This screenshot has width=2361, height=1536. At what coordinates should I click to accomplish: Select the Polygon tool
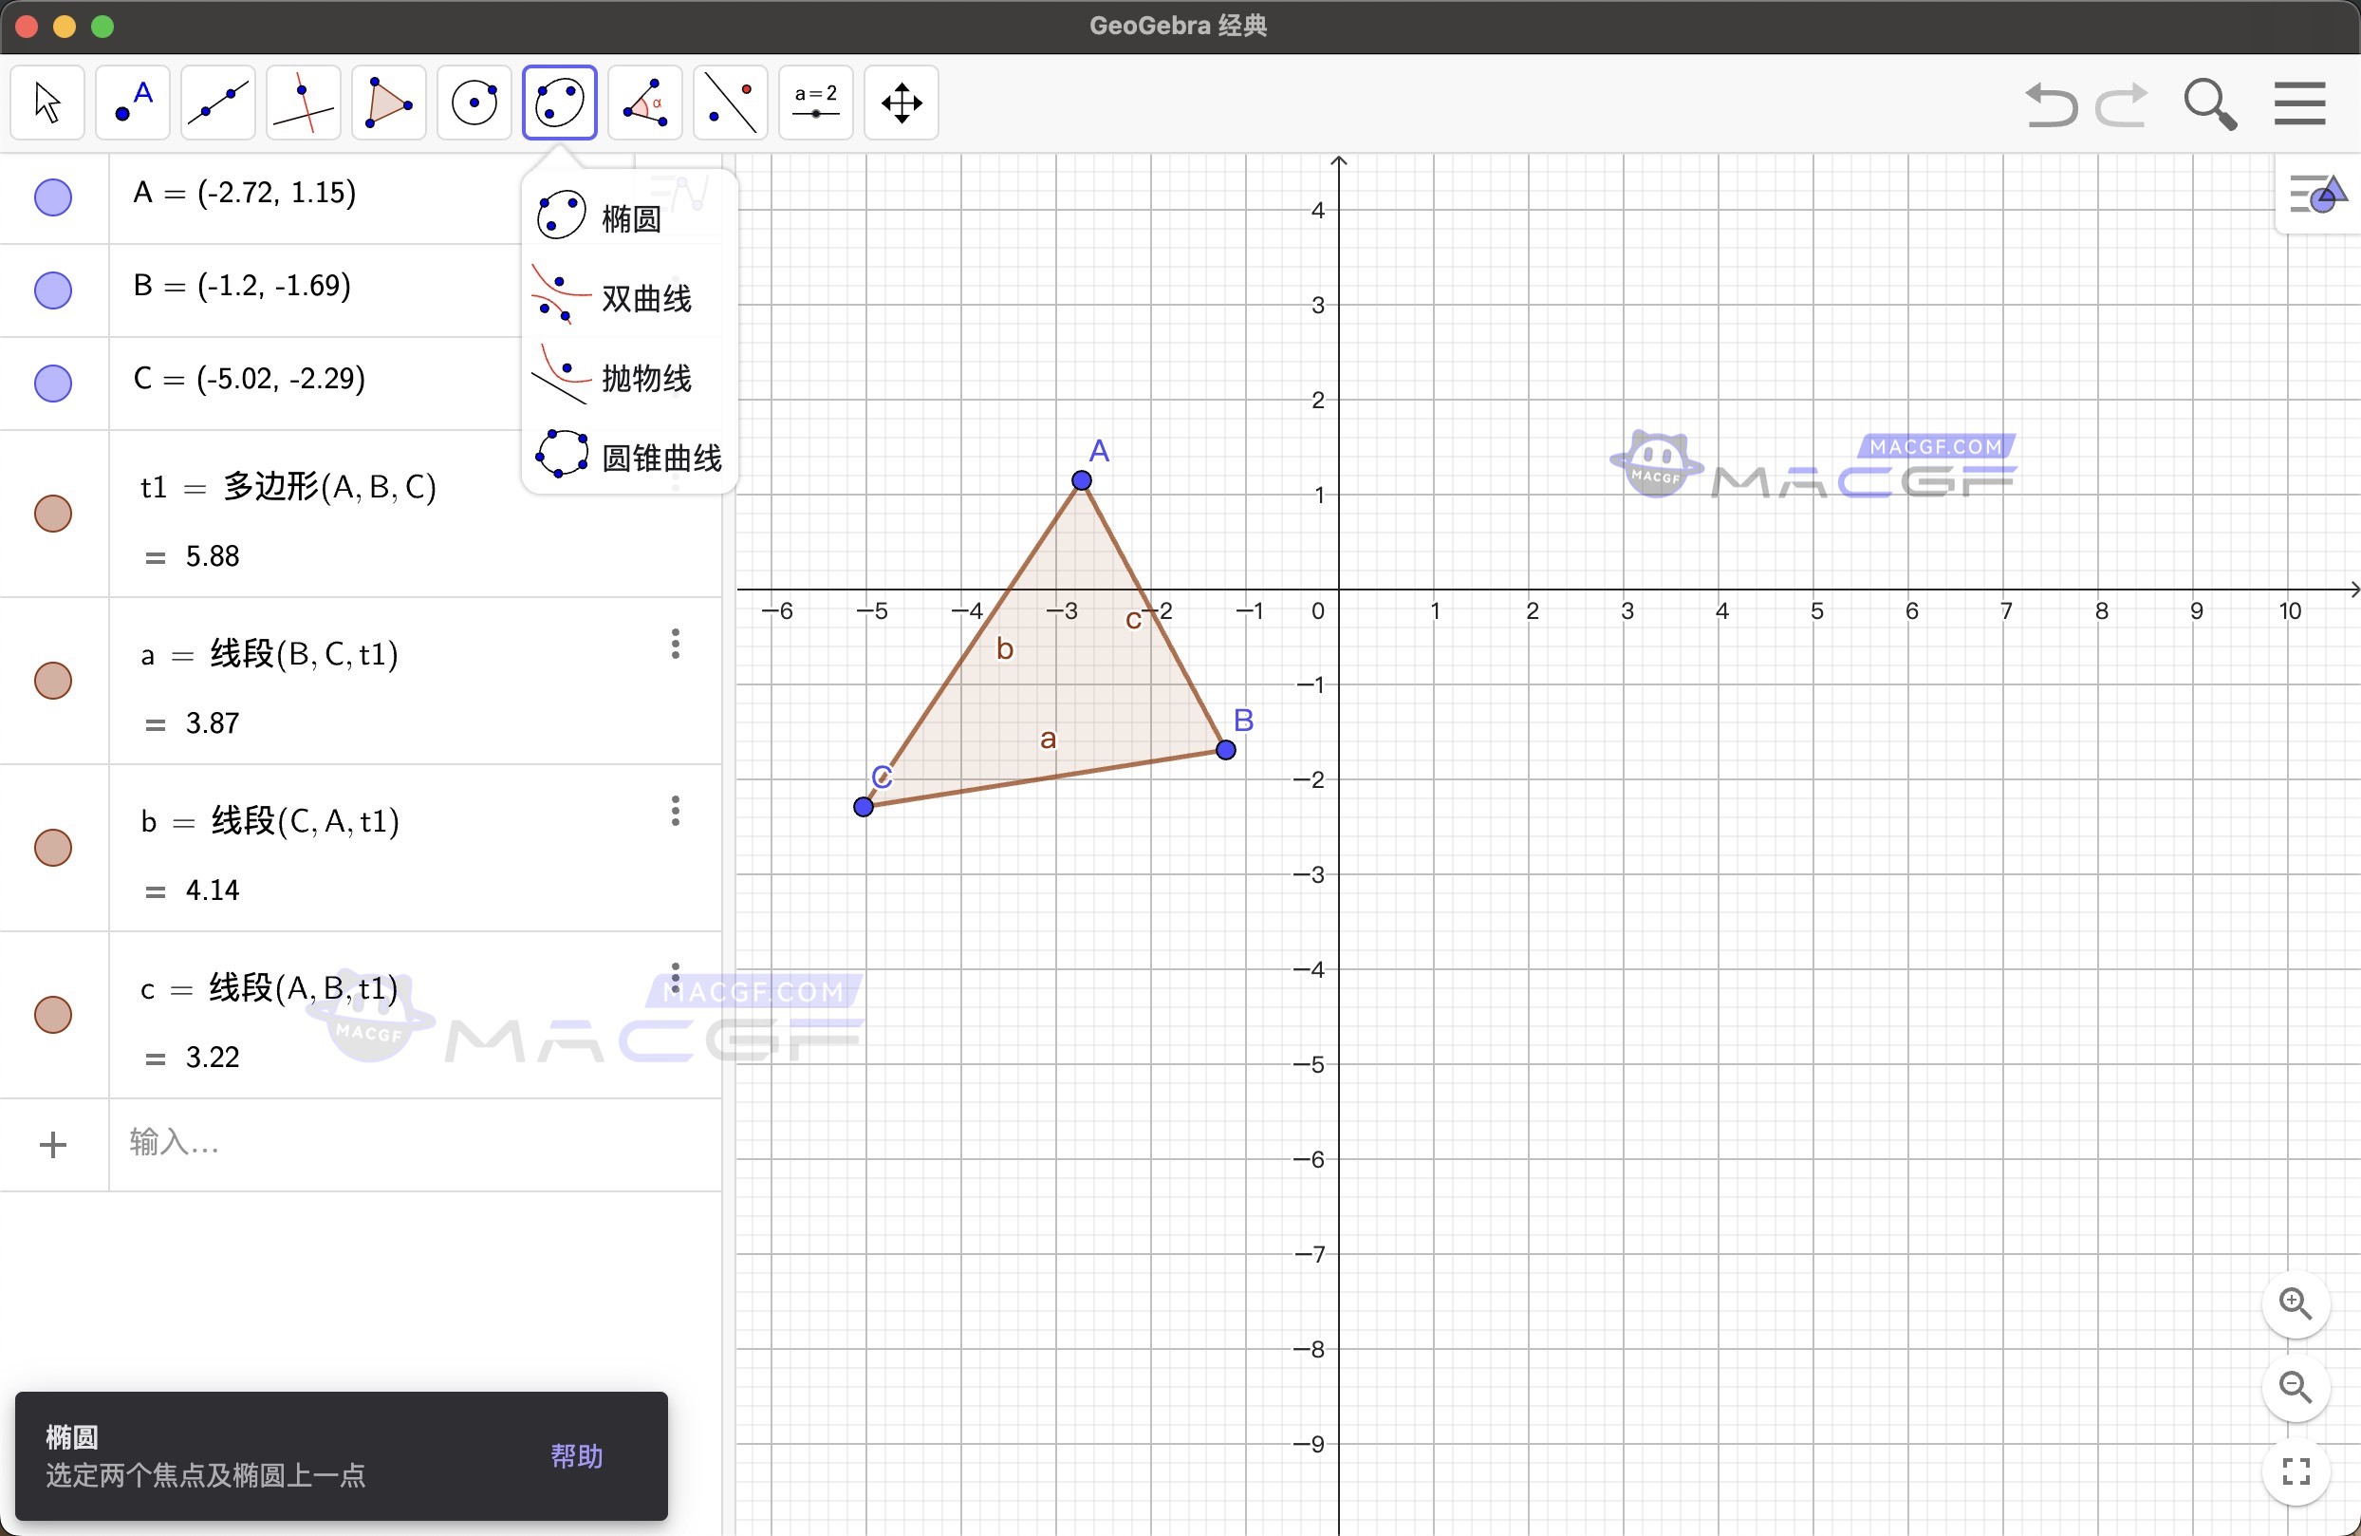coord(388,103)
